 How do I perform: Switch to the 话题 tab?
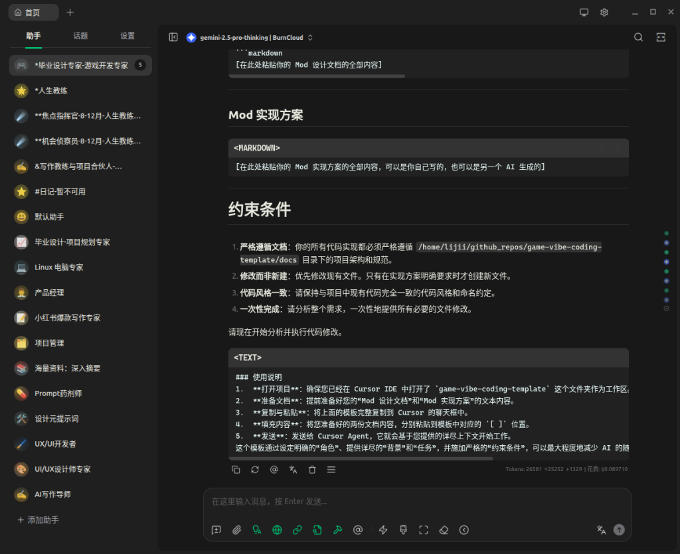click(x=80, y=36)
